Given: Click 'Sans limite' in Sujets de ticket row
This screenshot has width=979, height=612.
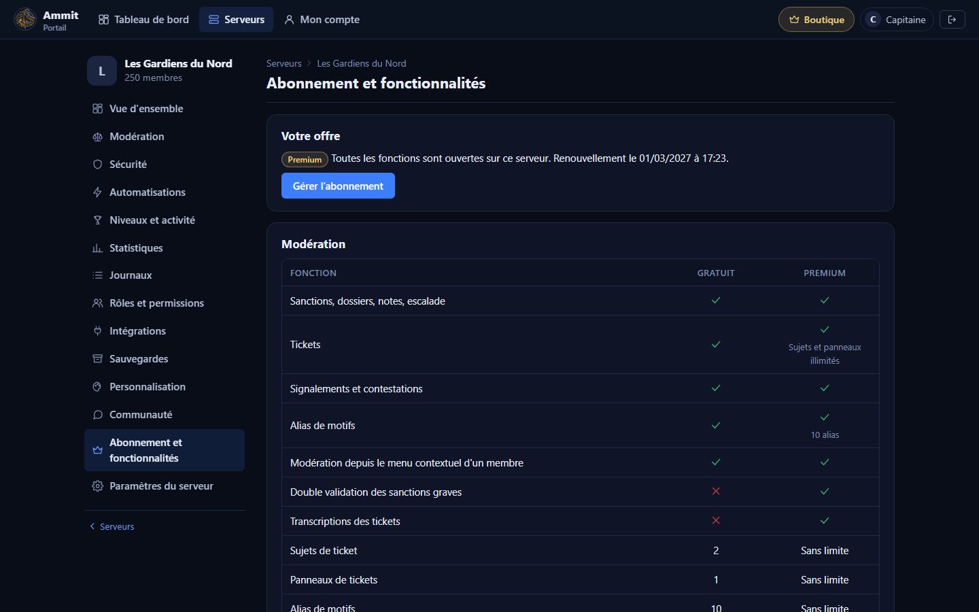Looking at the screenshot, I should 825,551.
